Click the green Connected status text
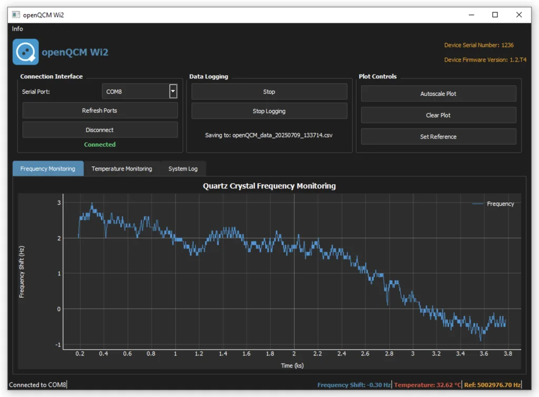The height and width of the screenshot is (397, 539). 99,144
